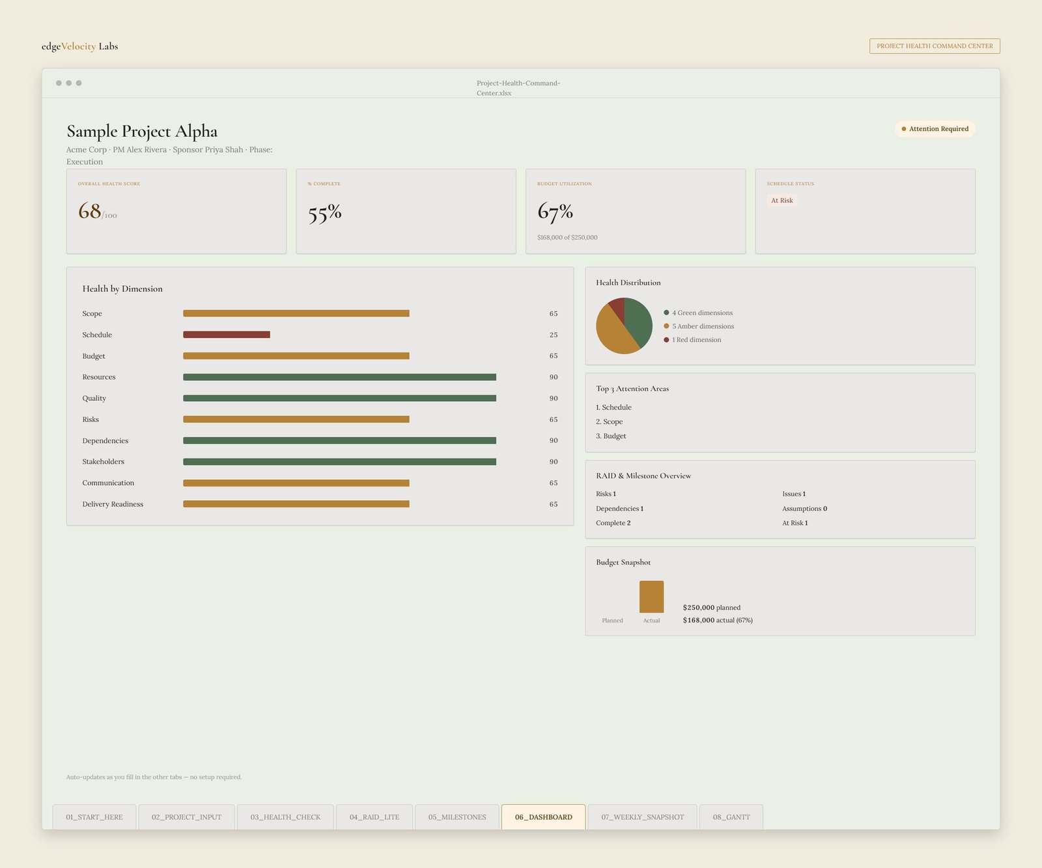
Task: Go to the 05_MILESTONES tab
Action: pyautogui.click(x=457, y=817)
